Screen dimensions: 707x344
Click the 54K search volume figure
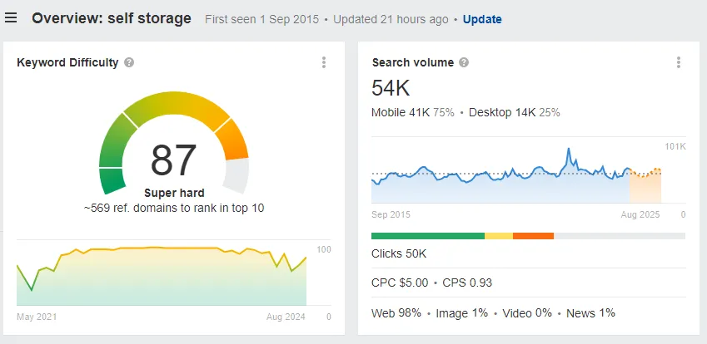click(x=391, y=88)
